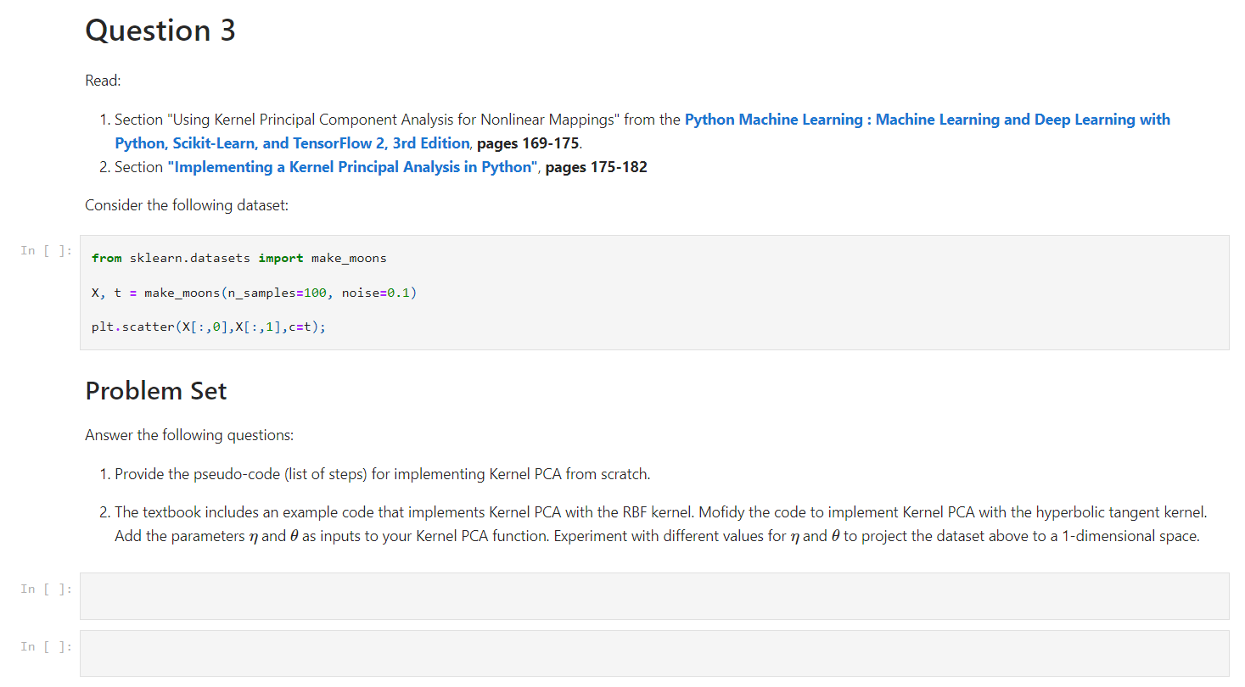The width and height of the screenshot is (1245, 687).
Task: Click the "Problem Set" heading
Action: click(155, 391)
